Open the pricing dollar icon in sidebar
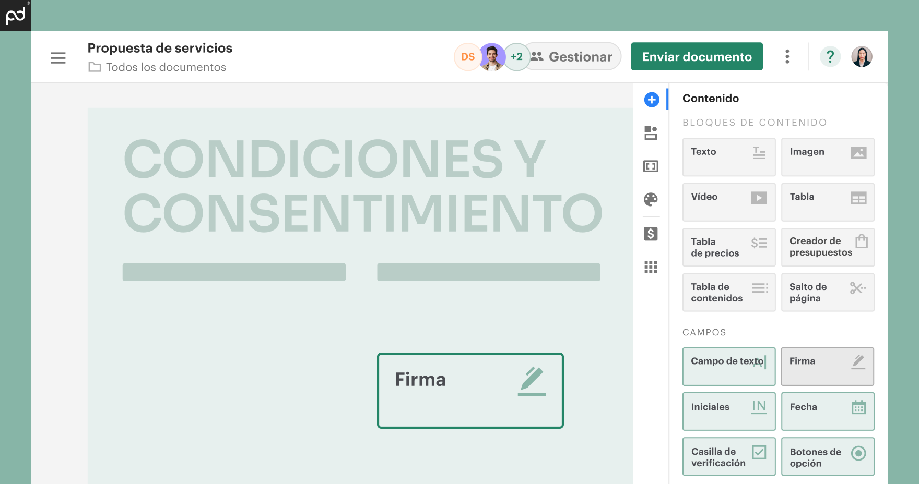The image size is (919, 484). [651, 234]
